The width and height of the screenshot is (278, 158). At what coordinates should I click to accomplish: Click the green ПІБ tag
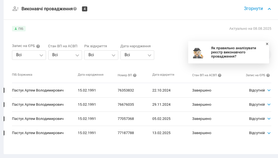(x=19, y=29)
